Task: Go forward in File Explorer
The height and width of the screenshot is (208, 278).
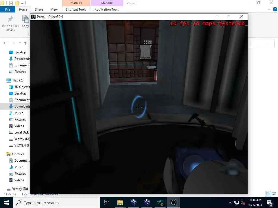Action: pyautogui.click(x=13, y=43)
